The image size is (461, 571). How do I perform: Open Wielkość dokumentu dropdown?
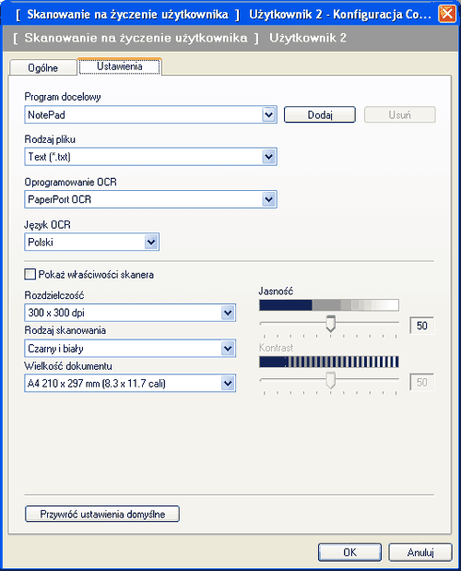pos(130,383)
